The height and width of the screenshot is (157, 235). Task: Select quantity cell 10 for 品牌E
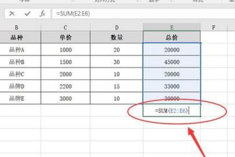[117, 98]
